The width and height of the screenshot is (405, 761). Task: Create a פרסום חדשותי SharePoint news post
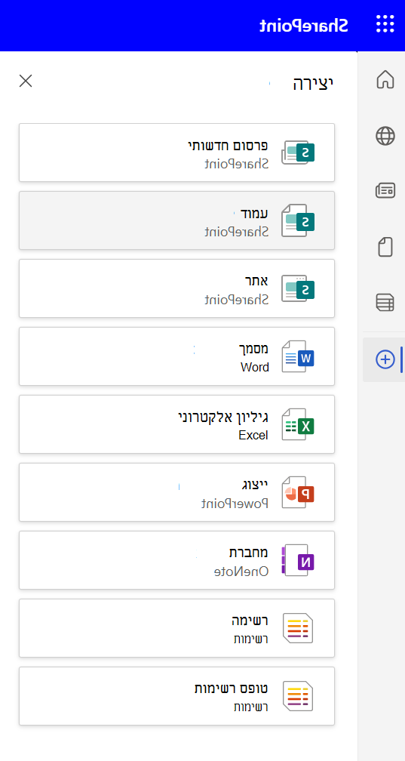(x=176, y=153)
